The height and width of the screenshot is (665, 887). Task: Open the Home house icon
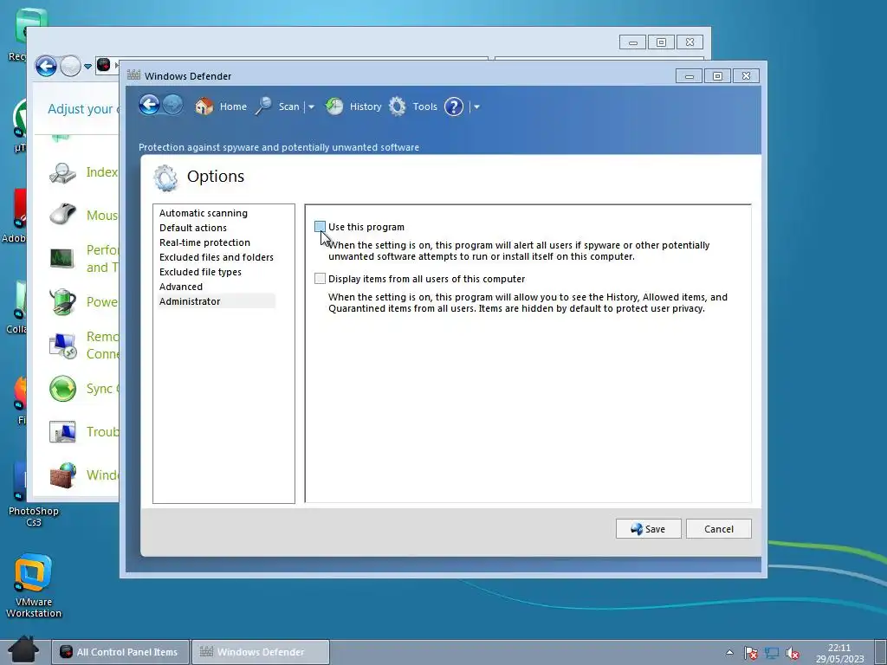coord(204,107)
